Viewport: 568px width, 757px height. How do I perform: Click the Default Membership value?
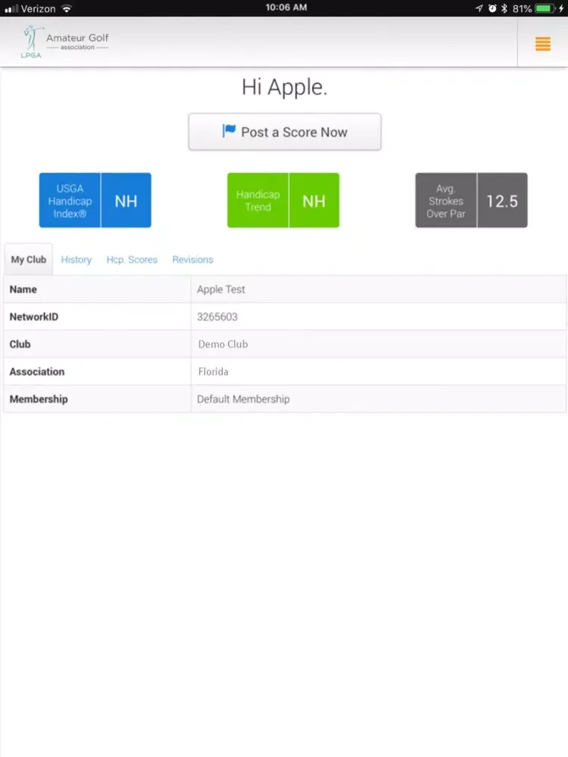click(243, 399)
